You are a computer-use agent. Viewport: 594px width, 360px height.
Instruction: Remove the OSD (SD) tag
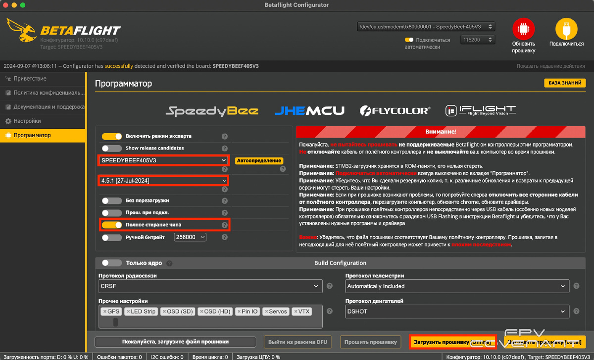pos(164,311)
